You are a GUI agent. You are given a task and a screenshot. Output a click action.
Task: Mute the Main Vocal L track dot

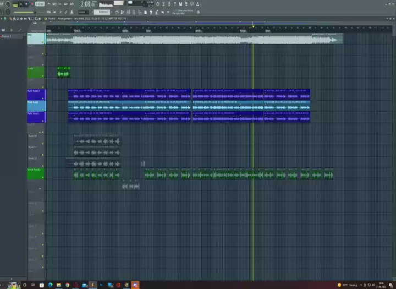pos(43,121)
